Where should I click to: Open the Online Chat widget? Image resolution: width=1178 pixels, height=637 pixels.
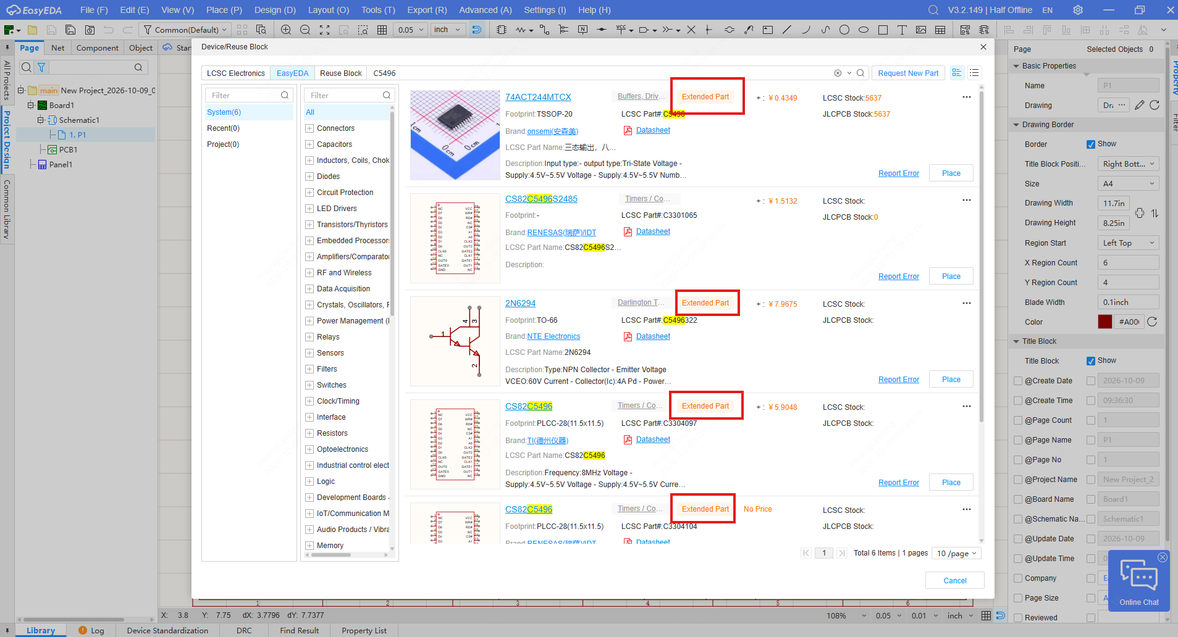[1139, 581]
